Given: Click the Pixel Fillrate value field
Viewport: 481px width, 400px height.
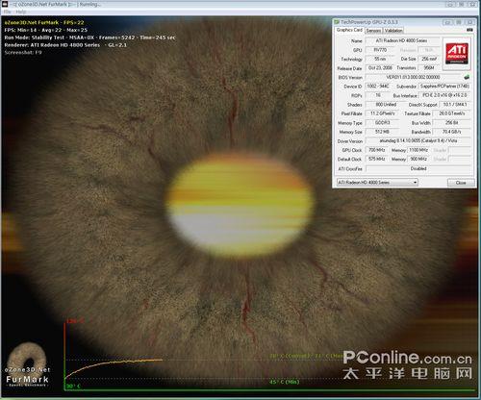Looking at the screenshot, I should [383, 113].
